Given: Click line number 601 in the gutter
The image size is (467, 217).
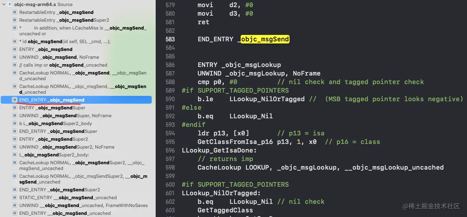Looking at the screenshot, I should point(170,193).
